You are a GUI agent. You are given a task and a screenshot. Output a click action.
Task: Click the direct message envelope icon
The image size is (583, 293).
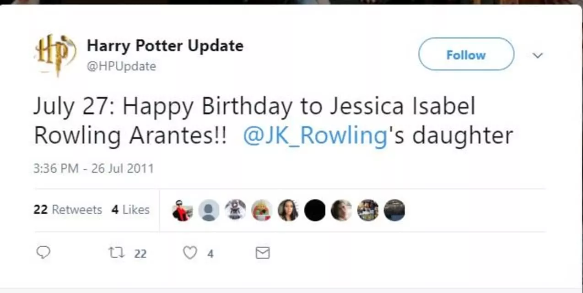263,253
